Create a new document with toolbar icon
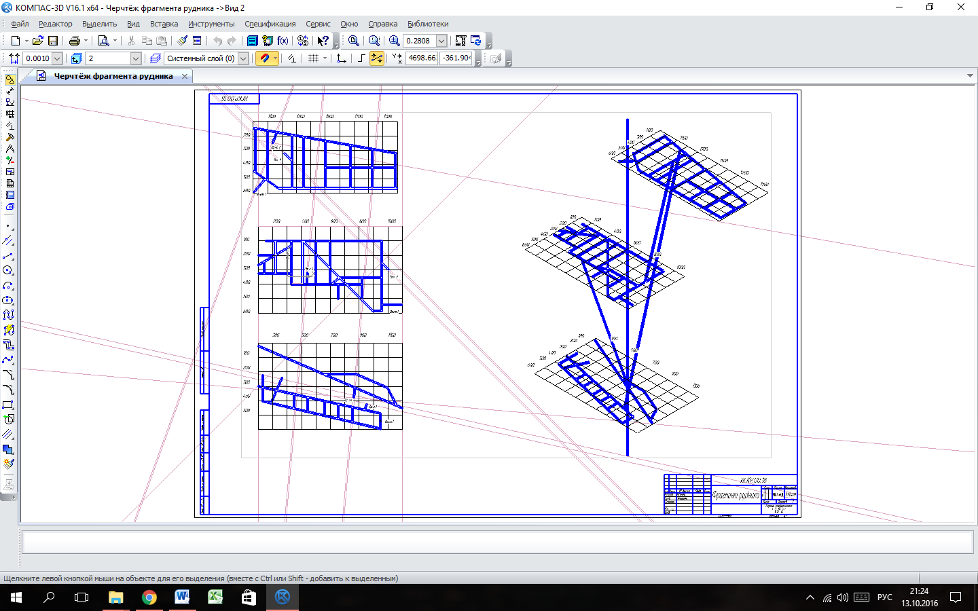The width and height of the screenshot is (978, 611). (15, 41)
